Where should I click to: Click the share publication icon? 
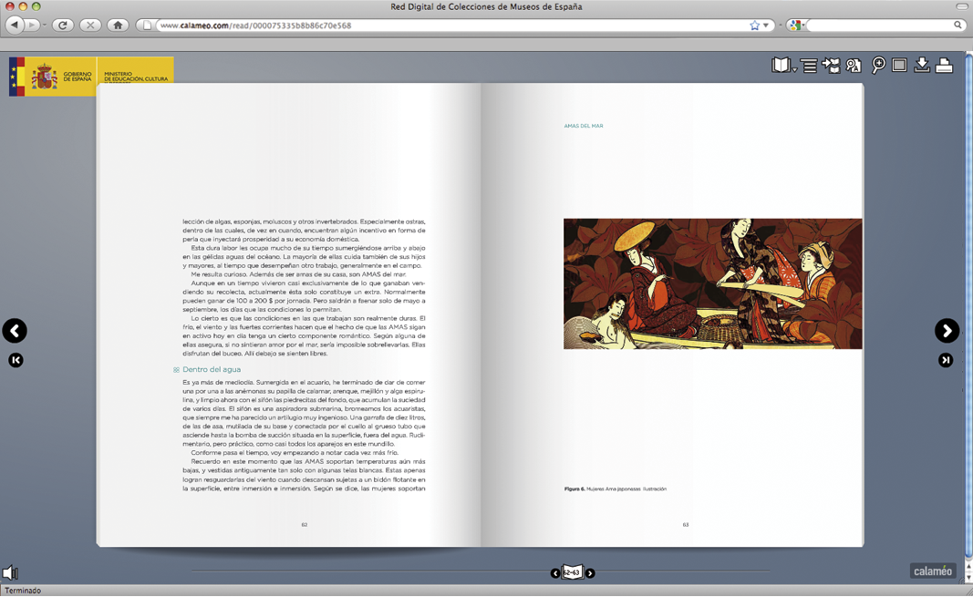(831, 66)
